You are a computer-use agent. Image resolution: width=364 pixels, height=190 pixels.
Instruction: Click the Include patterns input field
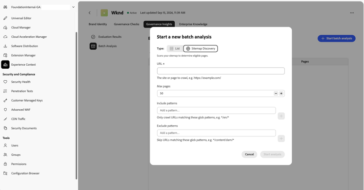(216, 110)
